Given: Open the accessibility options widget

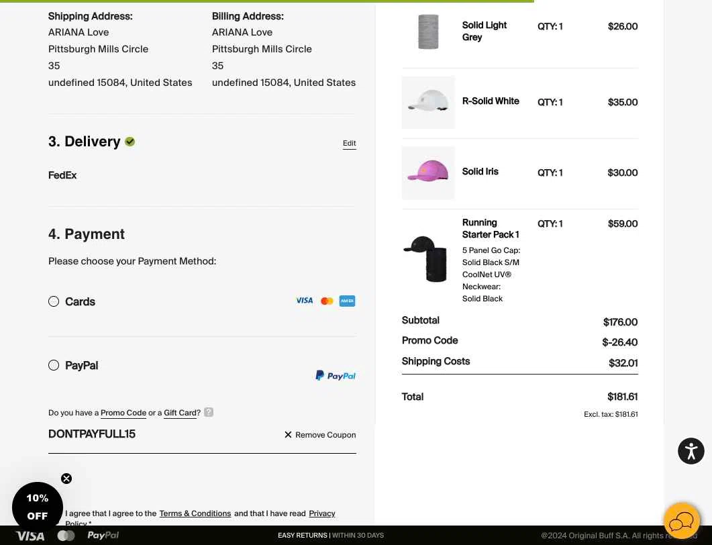Looking at the screenshot, I should point(691,451).
